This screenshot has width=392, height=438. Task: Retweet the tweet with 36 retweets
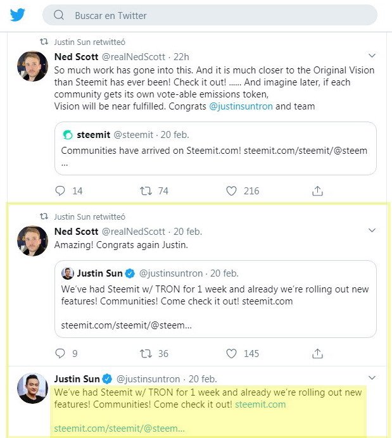point(146,354)
